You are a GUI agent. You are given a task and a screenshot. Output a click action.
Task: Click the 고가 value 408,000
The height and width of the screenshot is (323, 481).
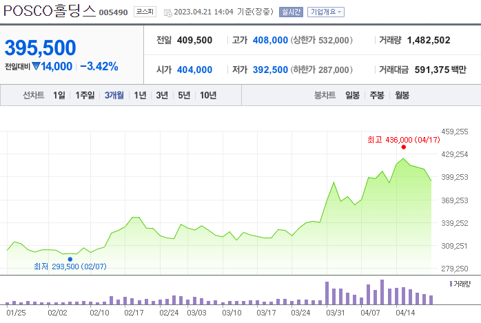[x=270, y=40]
